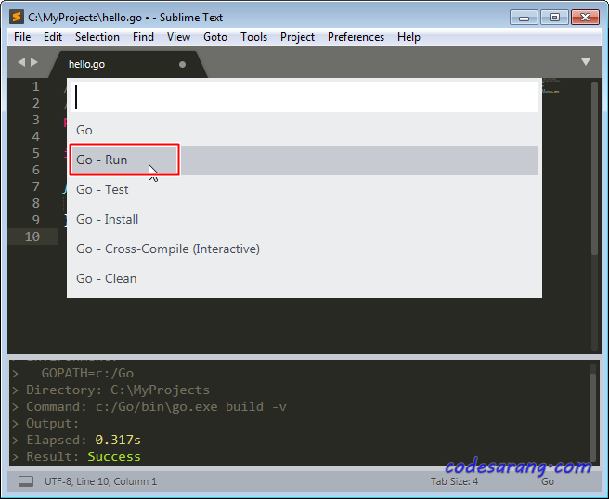
Task: Open the Go syntax selector in status bar
Action: (x=547, y=481)
